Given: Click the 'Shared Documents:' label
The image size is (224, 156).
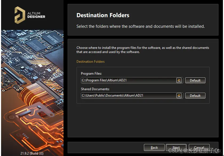Looking at the screenshot, I should [x=95, y=89].
